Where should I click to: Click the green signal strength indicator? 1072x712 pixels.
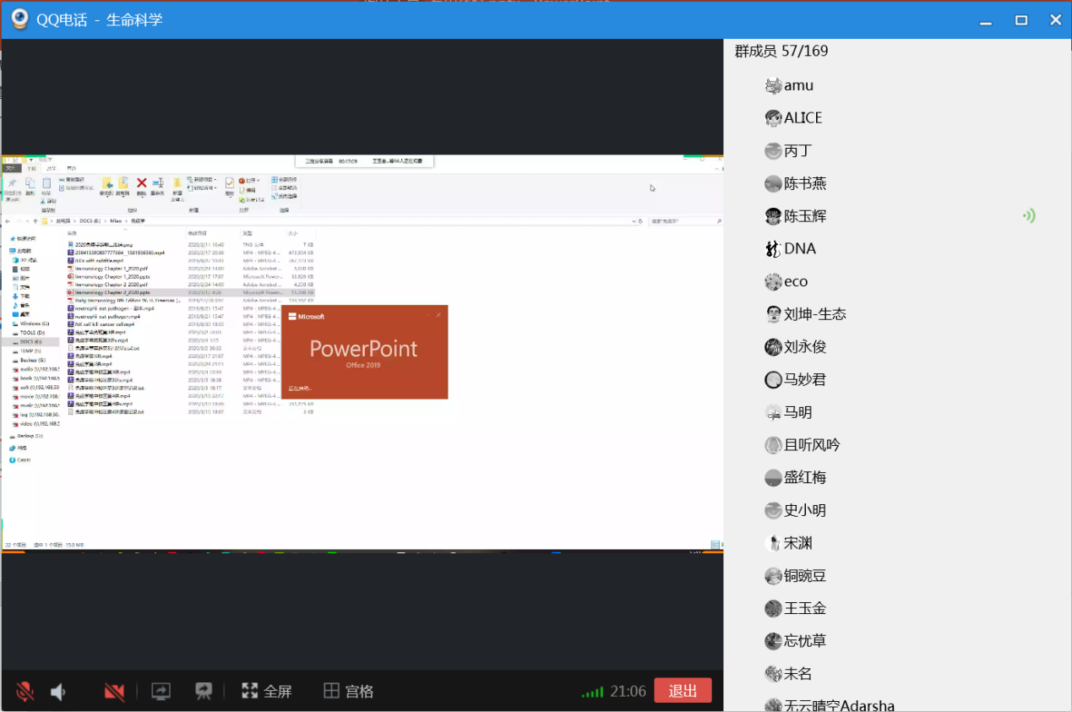592,693
